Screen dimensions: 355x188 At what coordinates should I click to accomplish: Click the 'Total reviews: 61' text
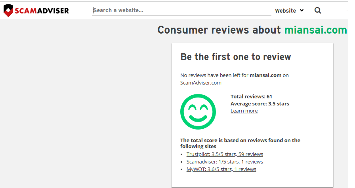251,97
